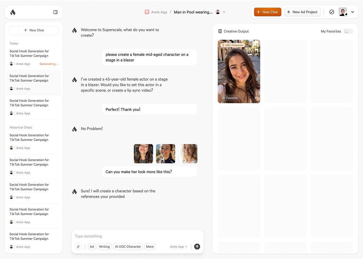Collapse the sidebar panel icon

pos(55,12)
